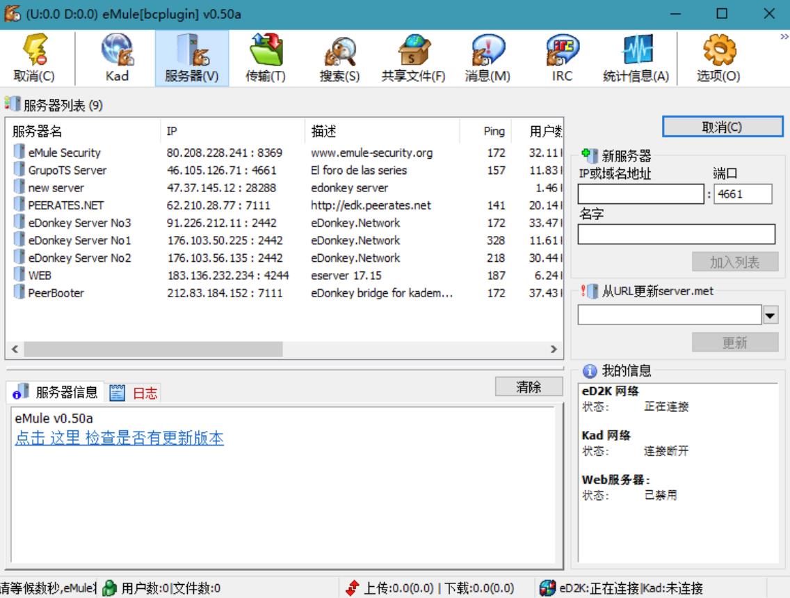Click the upload/download arrows status icon
The image size is (790, 598).
click(x=353, y=588)
